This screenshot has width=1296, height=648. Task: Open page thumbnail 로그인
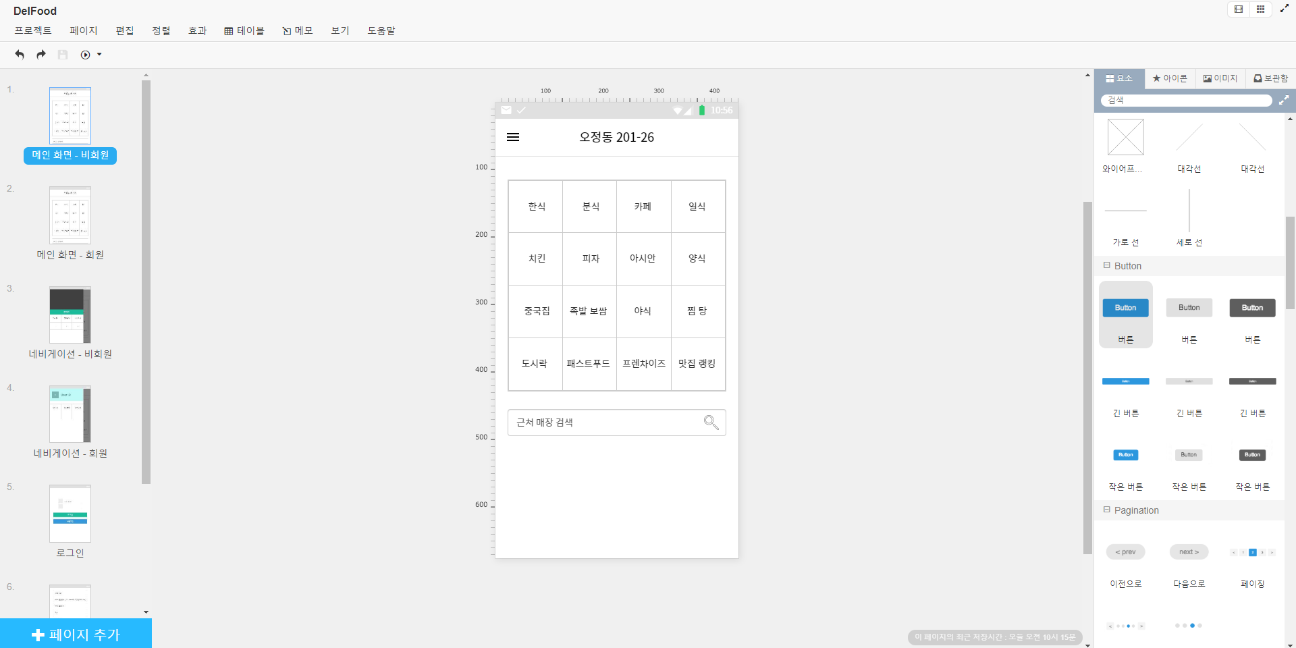pyautogui.click(x=70, y=514)
